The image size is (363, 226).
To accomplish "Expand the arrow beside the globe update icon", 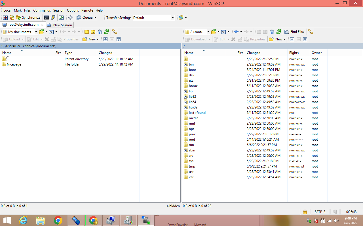I will click(186, 18).
